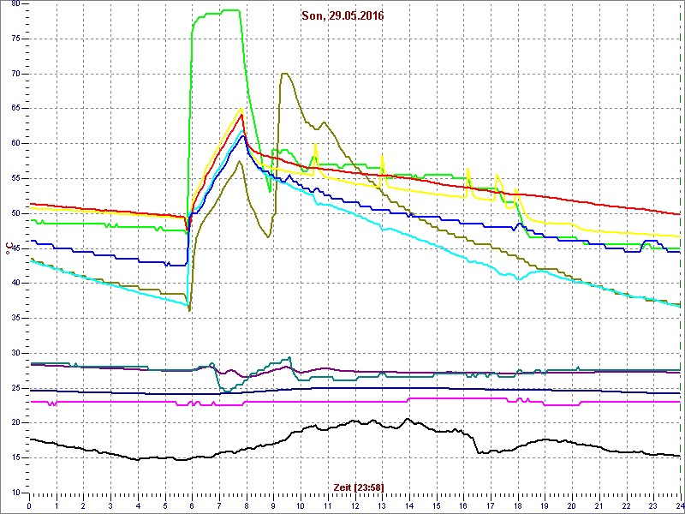The image size is (685, 514).
Task: Select the 55 label on the temperature axis
Action: (x=15, y=178)
